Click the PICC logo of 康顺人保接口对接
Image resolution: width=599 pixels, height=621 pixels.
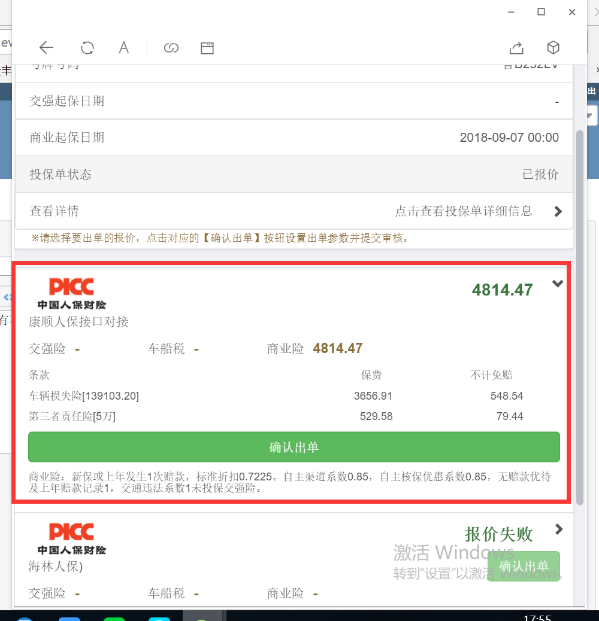[x=72, y=294]
